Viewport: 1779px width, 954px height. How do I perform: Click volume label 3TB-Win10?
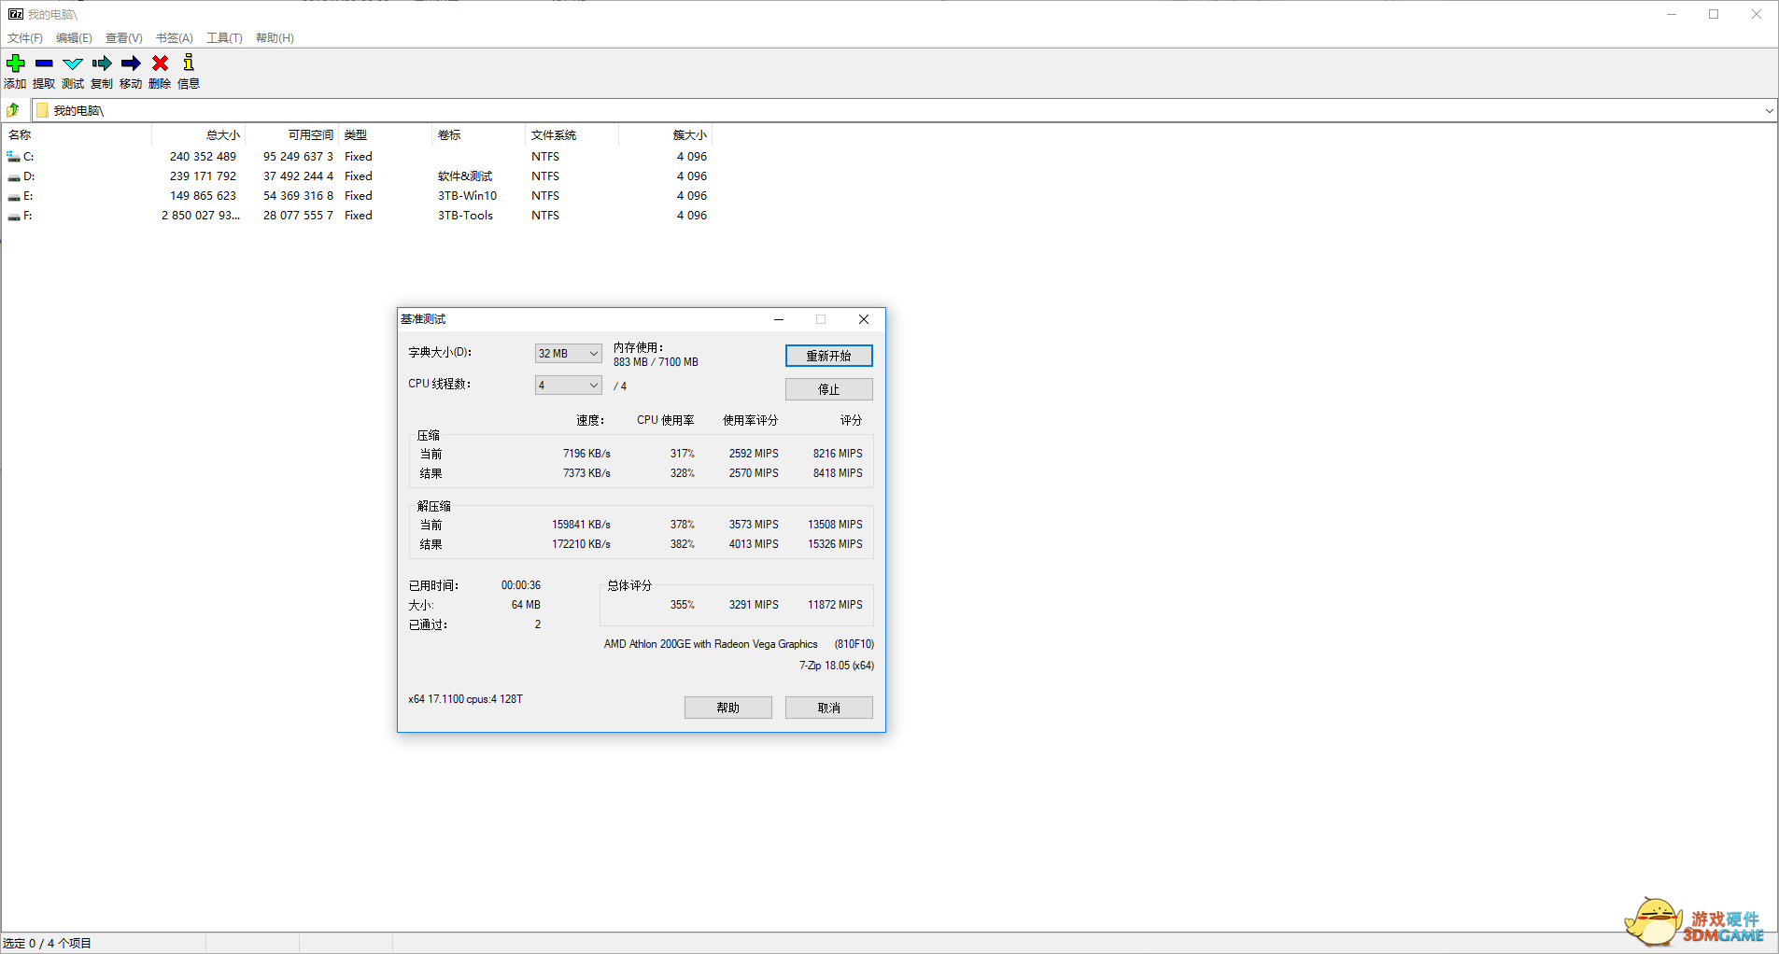click(468, 196)
